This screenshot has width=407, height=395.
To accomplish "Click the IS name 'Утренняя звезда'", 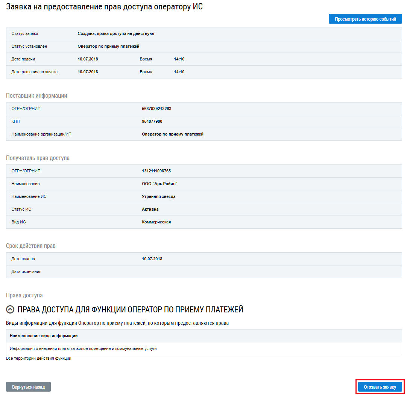I will coord(158,196).
